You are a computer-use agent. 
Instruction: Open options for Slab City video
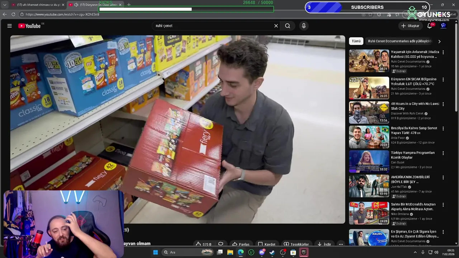(x=443, y=104)
